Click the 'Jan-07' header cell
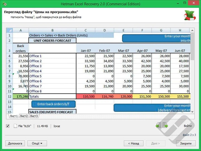This screenshot has width=201, height=151. 86,48
